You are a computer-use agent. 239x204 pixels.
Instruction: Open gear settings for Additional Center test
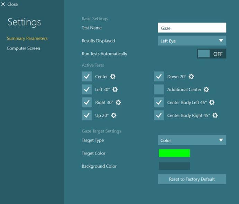pos(206,89)
